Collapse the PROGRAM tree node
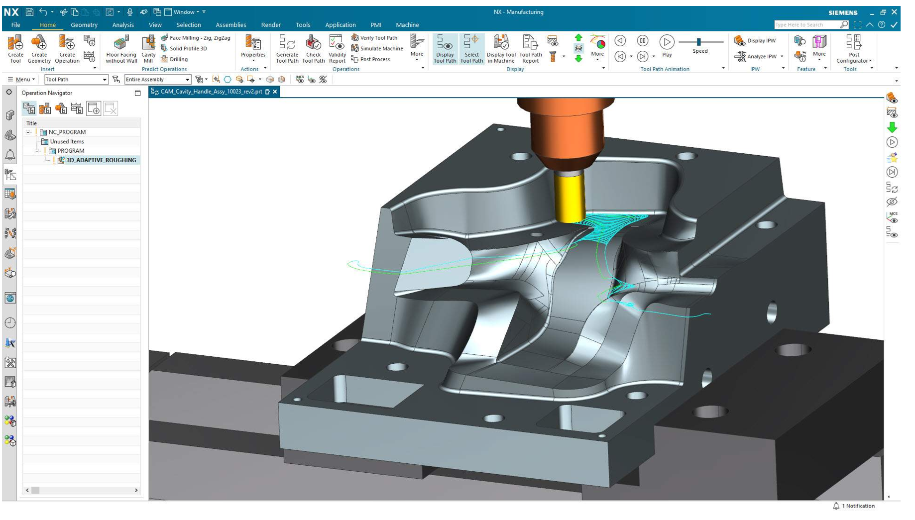 point(37,151)
